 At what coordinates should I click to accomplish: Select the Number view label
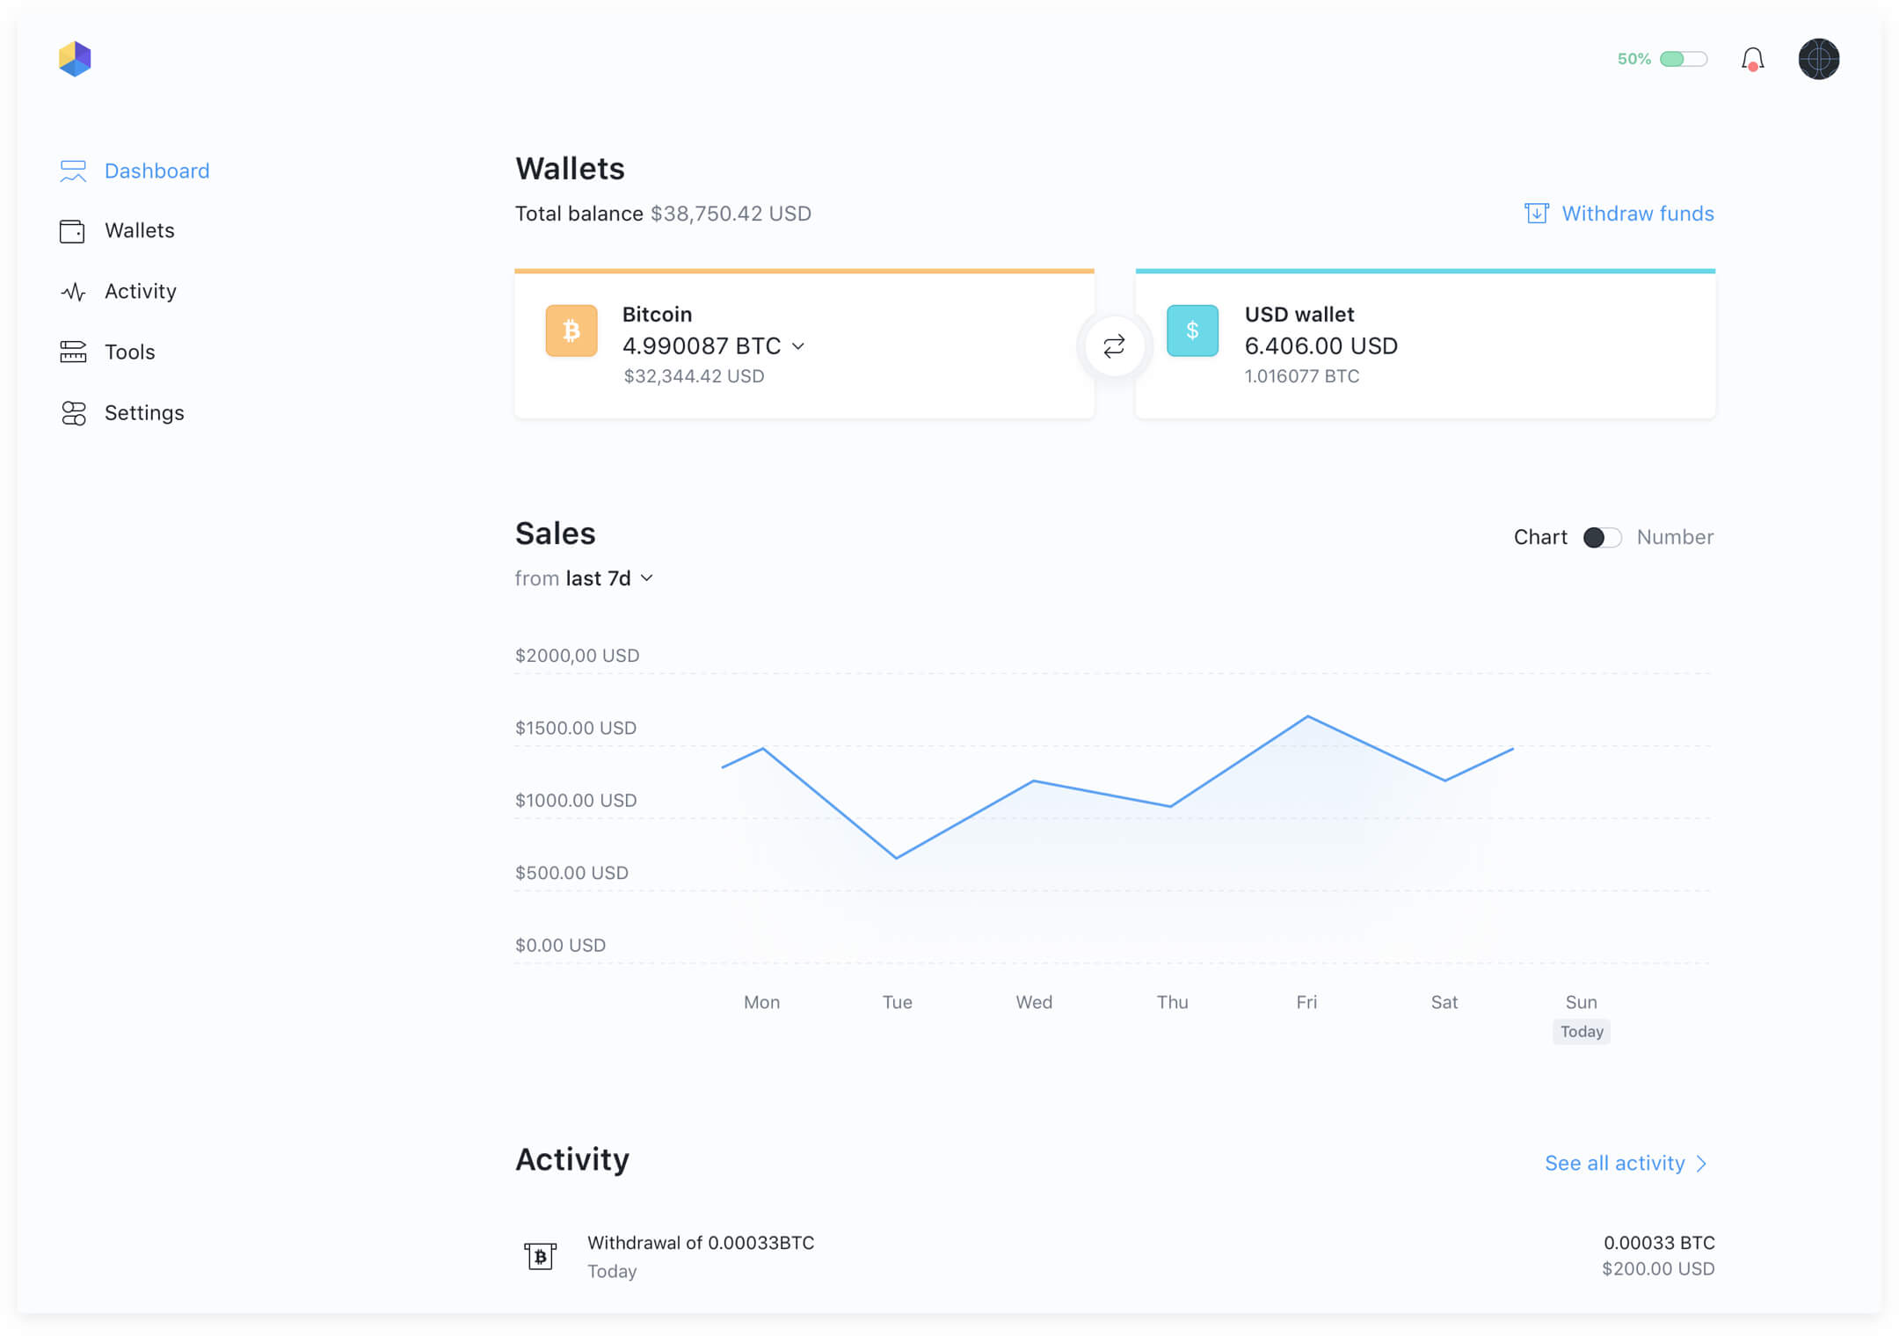pyautogui.click(x=1675, y=537)
